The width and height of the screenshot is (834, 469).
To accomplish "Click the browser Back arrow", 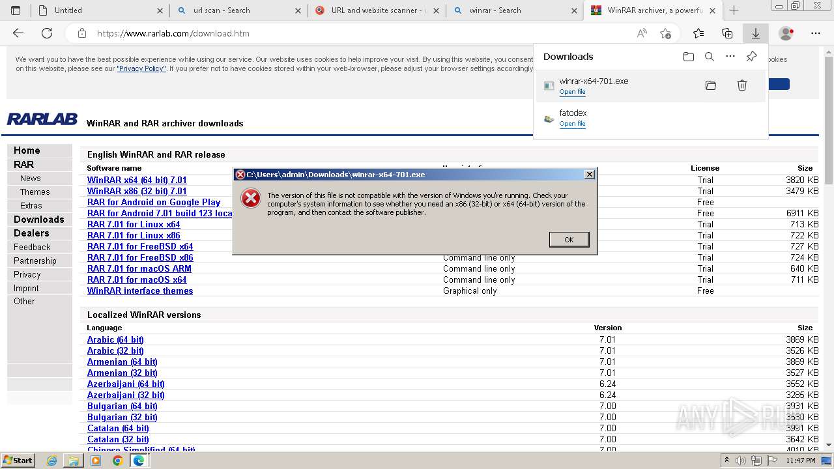I will coord(18,33).
